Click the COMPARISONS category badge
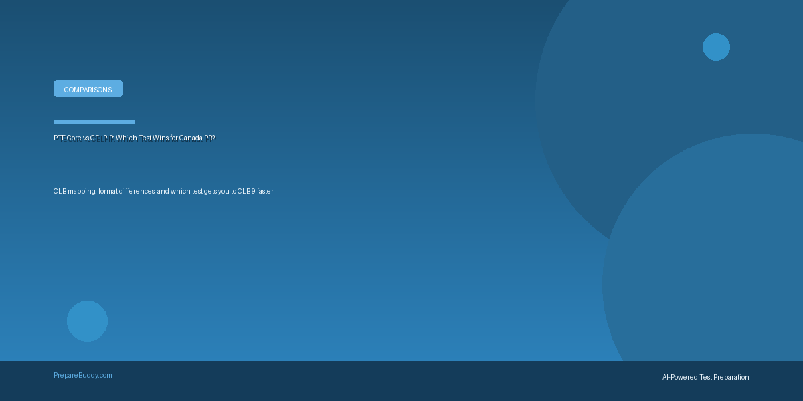The height and width of the screenshot is (401, 803). click(x=88, y=89)
